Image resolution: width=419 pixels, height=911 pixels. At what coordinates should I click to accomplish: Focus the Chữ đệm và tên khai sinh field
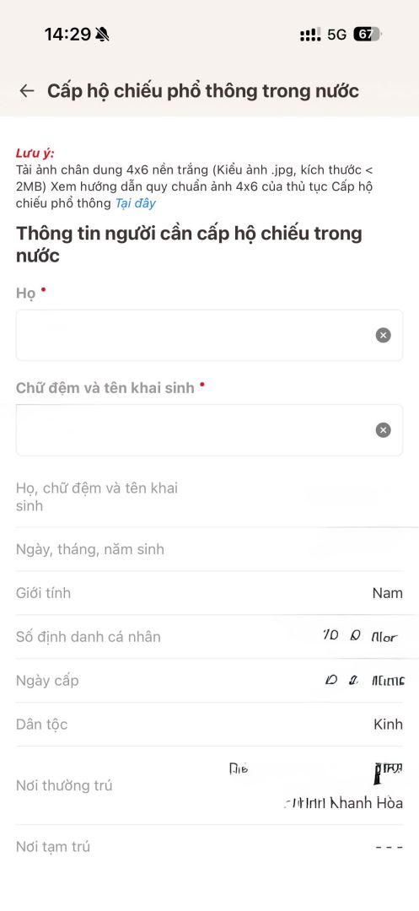pyautogui.click(x=209, y=430)
